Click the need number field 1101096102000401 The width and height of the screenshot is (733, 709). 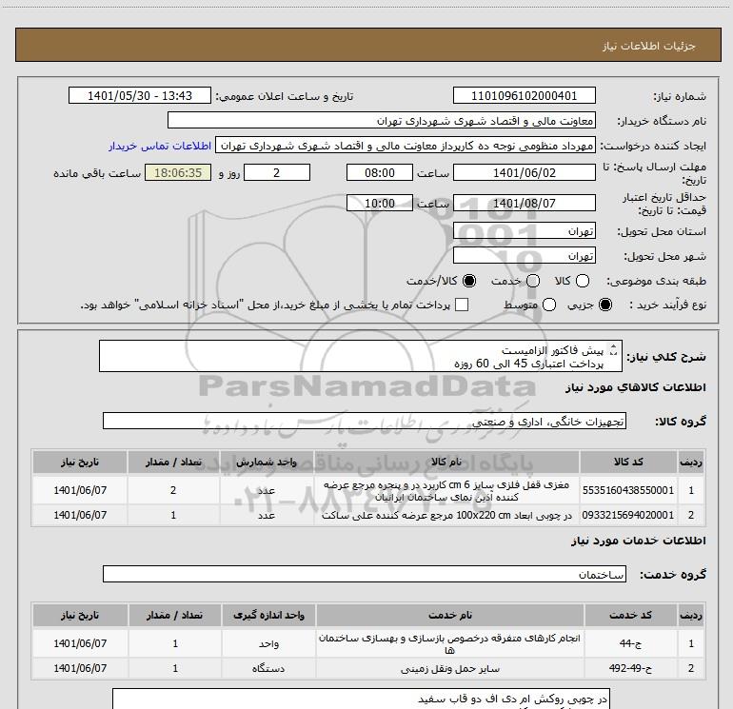tap(524, 95)
